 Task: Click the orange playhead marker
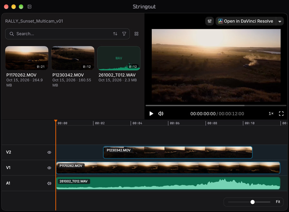coord(56,121)
